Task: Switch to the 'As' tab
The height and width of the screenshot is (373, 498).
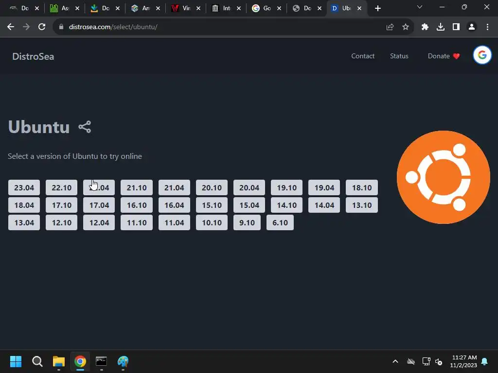Action: pyautogui.click(x=65, y=9)
